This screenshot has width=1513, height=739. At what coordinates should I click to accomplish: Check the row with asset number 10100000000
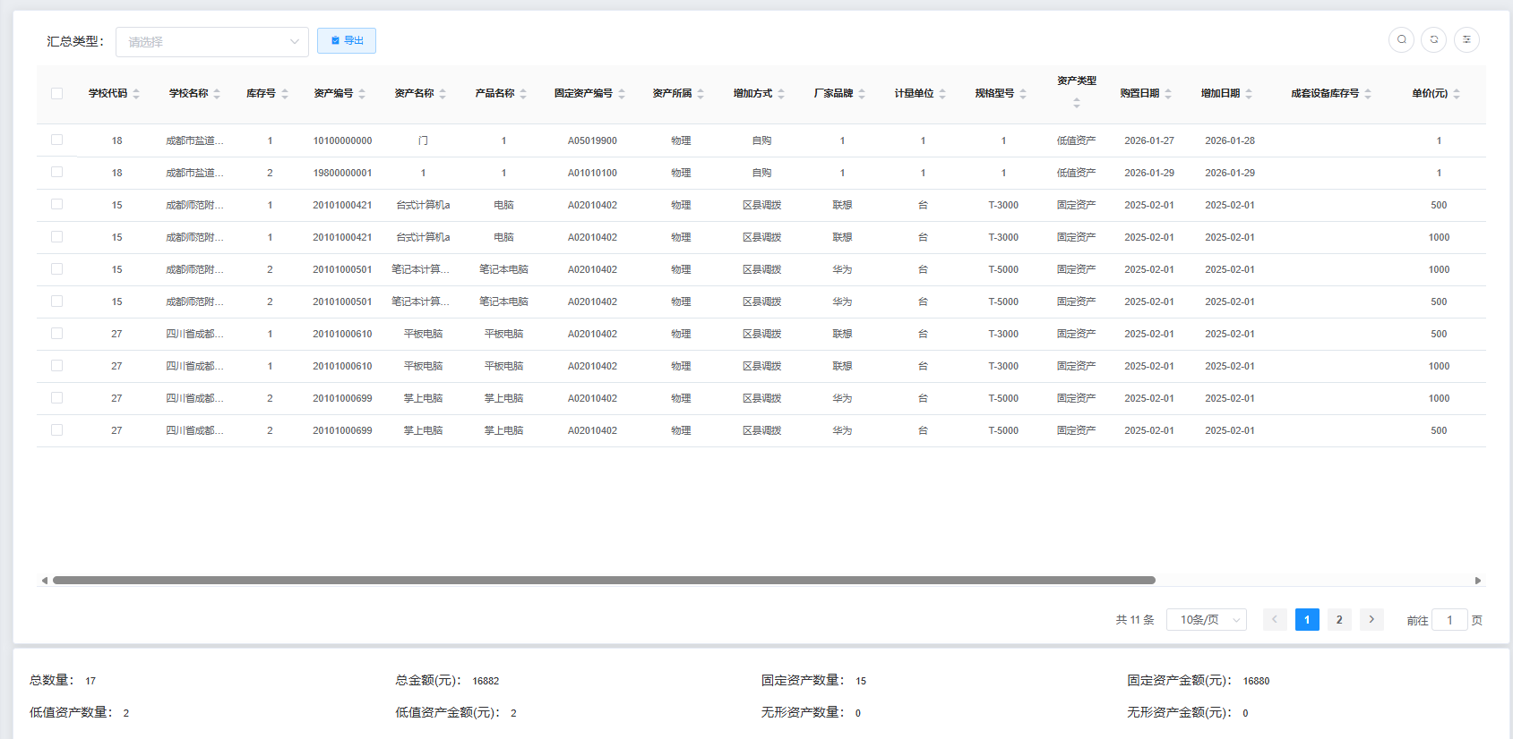click(57, 140)
